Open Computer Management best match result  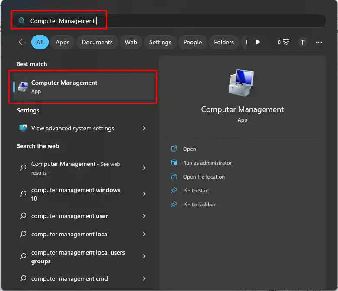[84, 87]
